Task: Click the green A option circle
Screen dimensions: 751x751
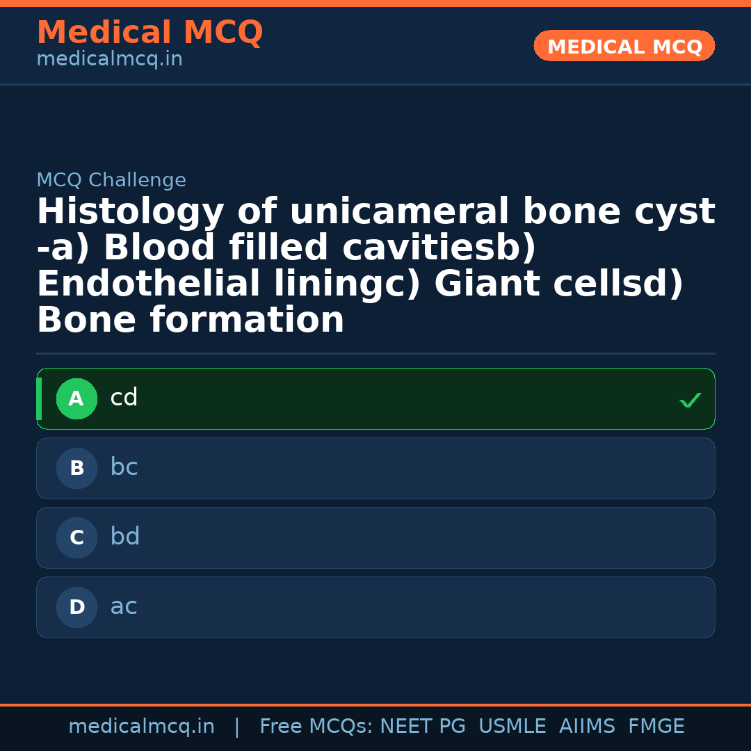Action: (x=76, y=399)
